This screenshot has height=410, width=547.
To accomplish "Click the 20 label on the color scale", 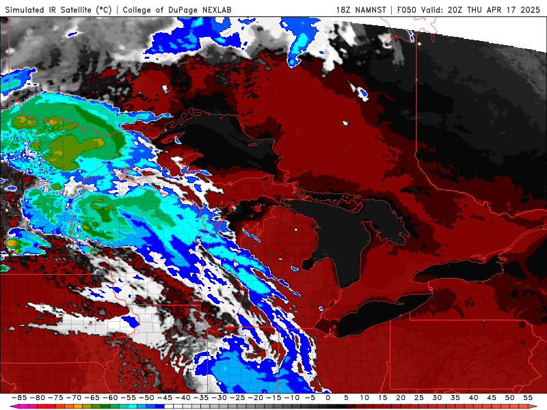I will tap(401, 398).
